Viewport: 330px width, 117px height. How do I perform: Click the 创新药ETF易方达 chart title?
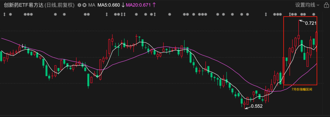point(24,5)
